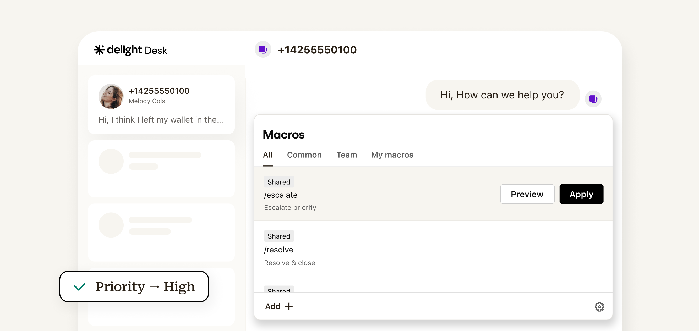Apply the /escalate macro

pos(581,194)
